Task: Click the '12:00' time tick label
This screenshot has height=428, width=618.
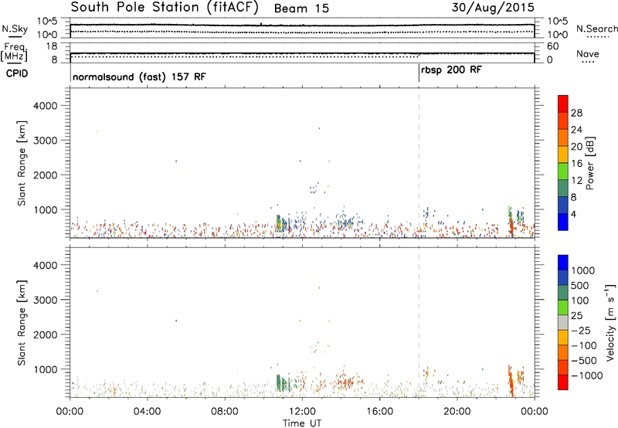Action: tap(302, 412)
